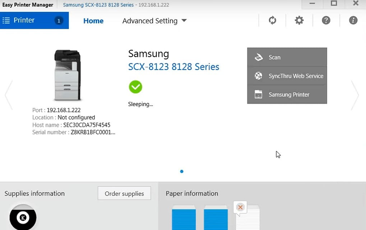The width and height of the screenshot is (366, 230).
Task: Switch to the Home tab
Action: pyautogui.click(x=93, y=21)
